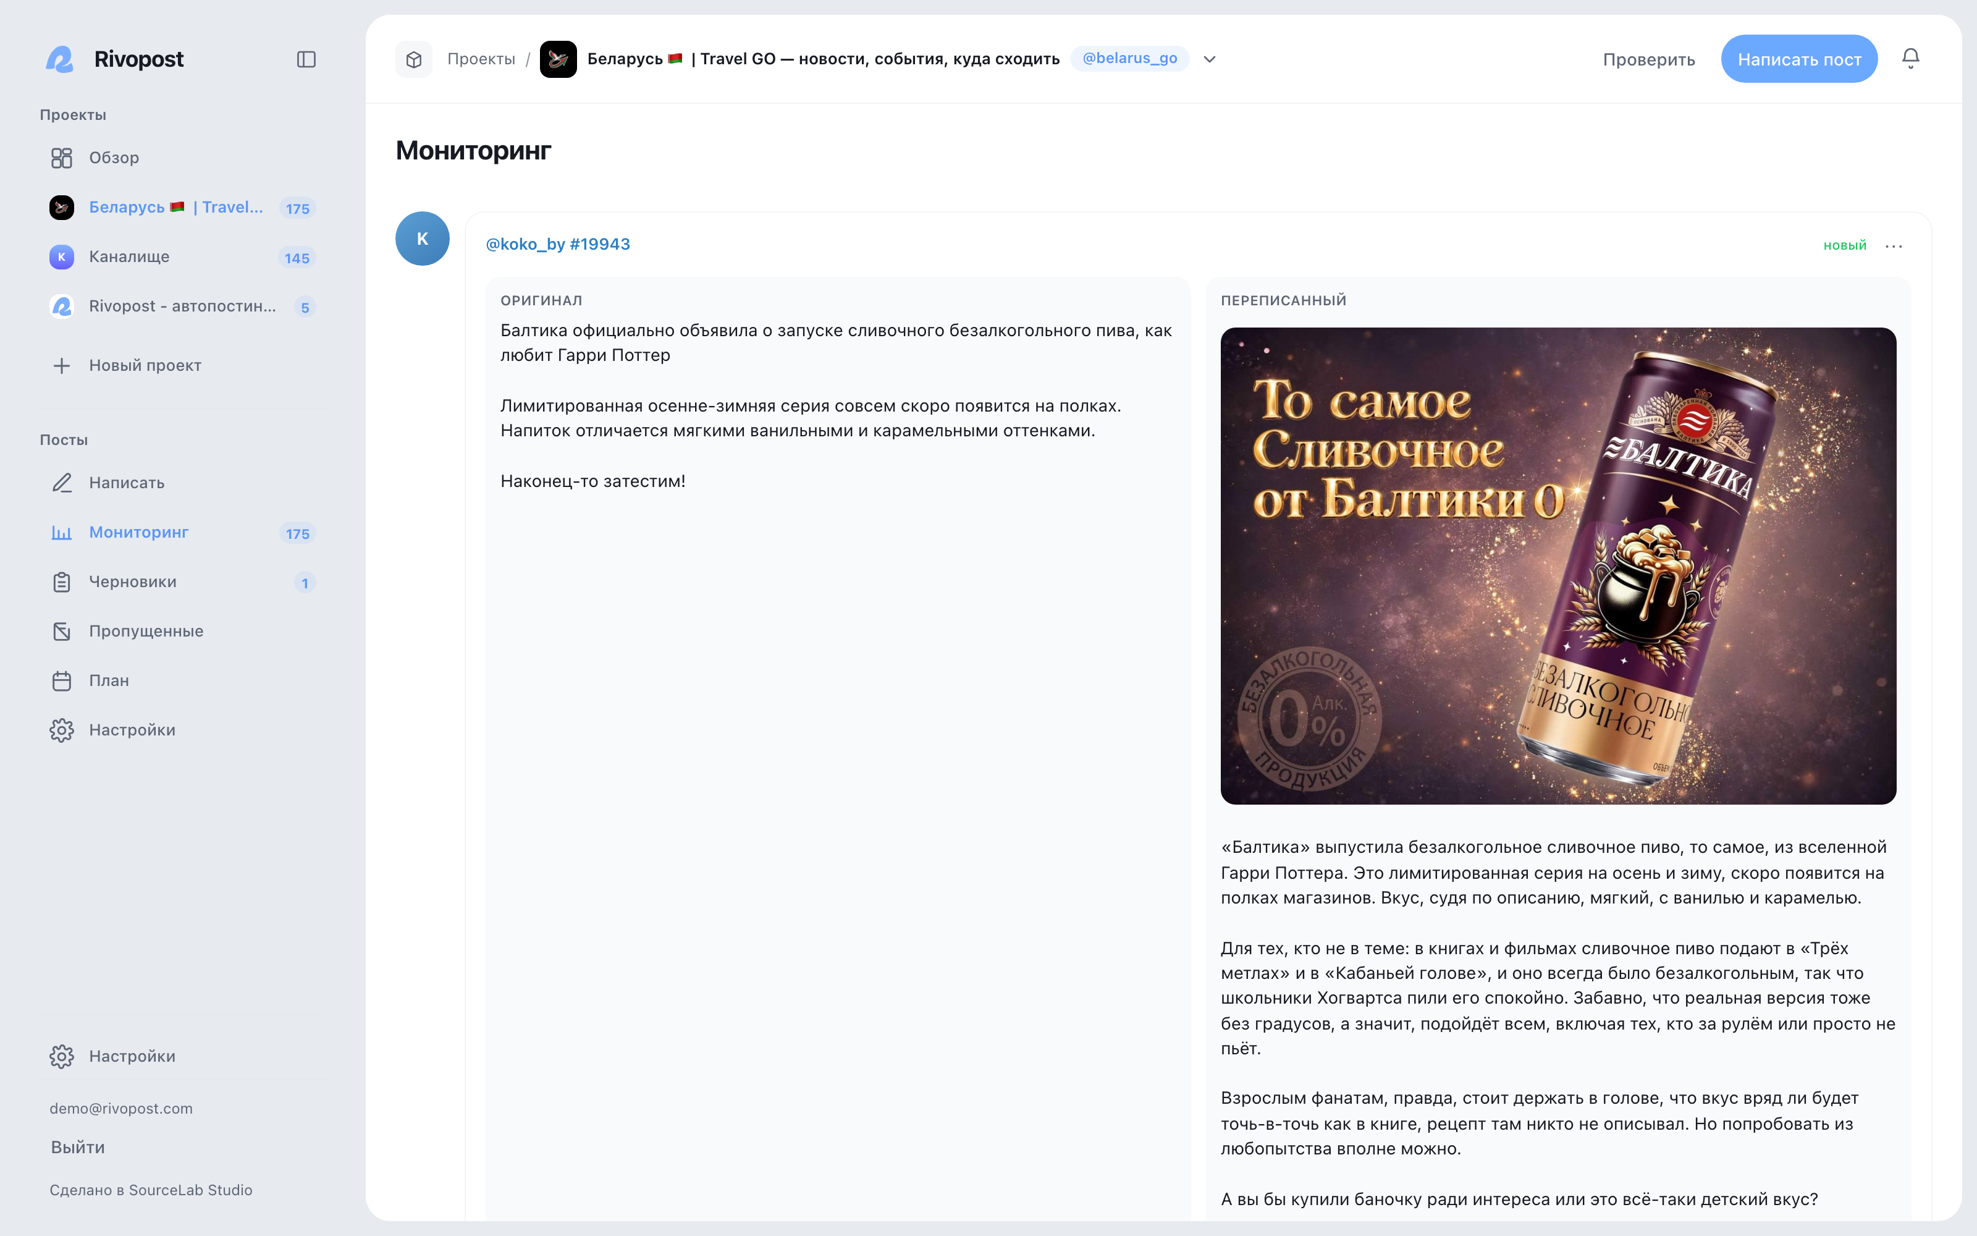Select the Каналище project avatar
This screenshot has height=1236, width=1977.
tap(61, 256)
